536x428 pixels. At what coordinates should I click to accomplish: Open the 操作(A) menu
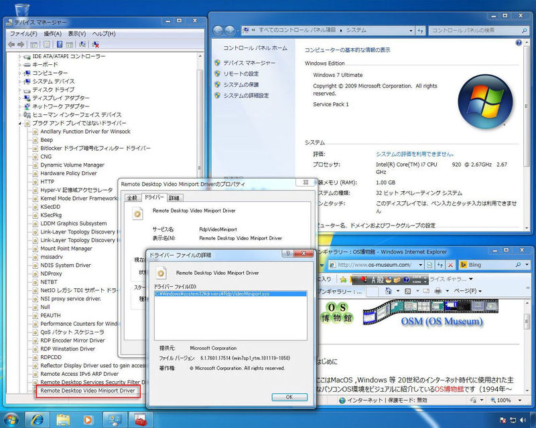tap(53, 34)
